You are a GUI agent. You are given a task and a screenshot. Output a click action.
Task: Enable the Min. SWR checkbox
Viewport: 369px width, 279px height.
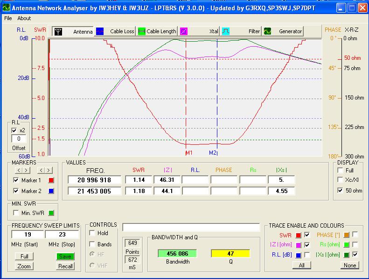(x=16, y=213)
